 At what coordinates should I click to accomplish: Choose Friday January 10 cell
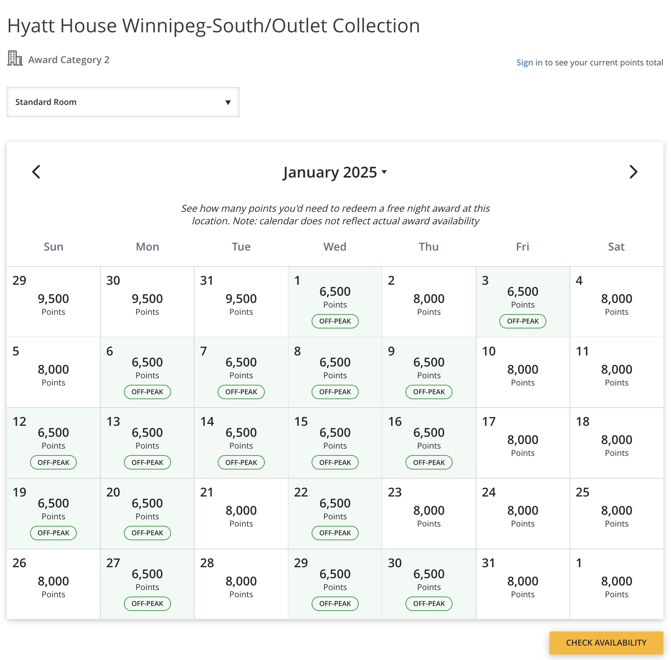[523, 373]
